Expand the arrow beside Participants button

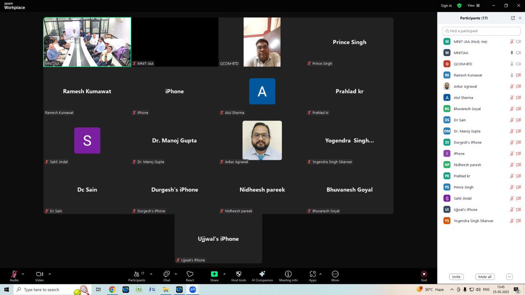(x=151, y=274)
